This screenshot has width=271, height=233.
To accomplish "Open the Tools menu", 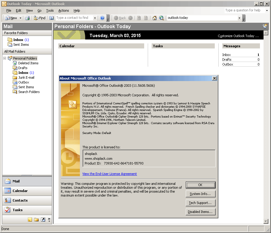I will coord(50,10).
